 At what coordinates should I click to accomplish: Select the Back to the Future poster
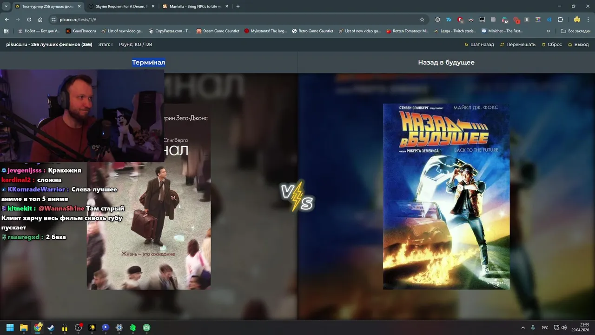coord(446,196)
